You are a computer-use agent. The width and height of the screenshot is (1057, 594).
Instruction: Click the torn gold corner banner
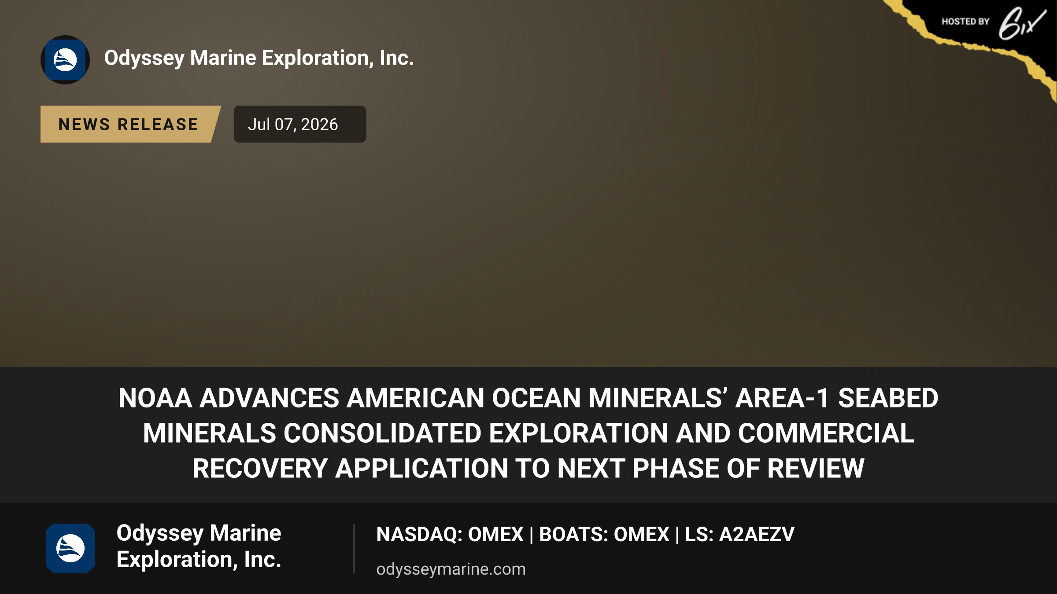tap(991, 40)
